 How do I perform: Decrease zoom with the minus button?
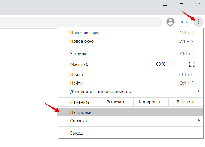pos(146,64)
